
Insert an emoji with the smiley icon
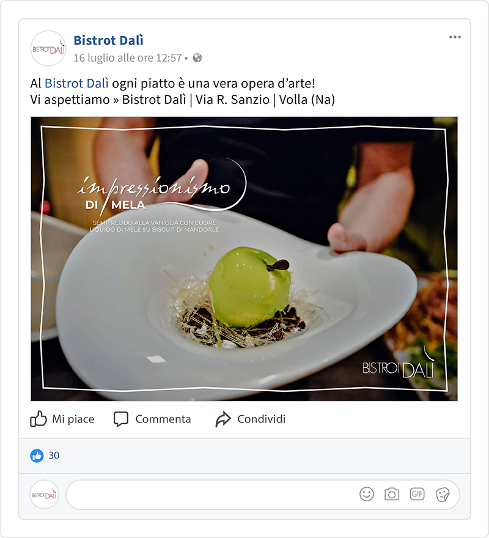coord(367,494)
